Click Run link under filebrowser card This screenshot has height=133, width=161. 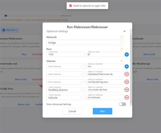tap(24, 54)
